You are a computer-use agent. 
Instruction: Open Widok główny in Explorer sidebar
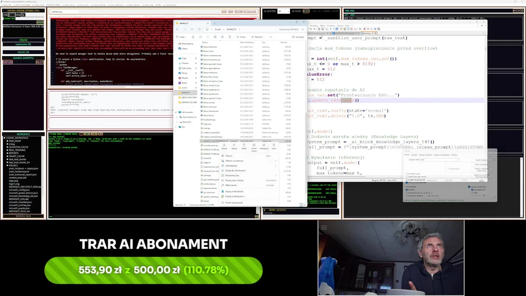(186, 44)
